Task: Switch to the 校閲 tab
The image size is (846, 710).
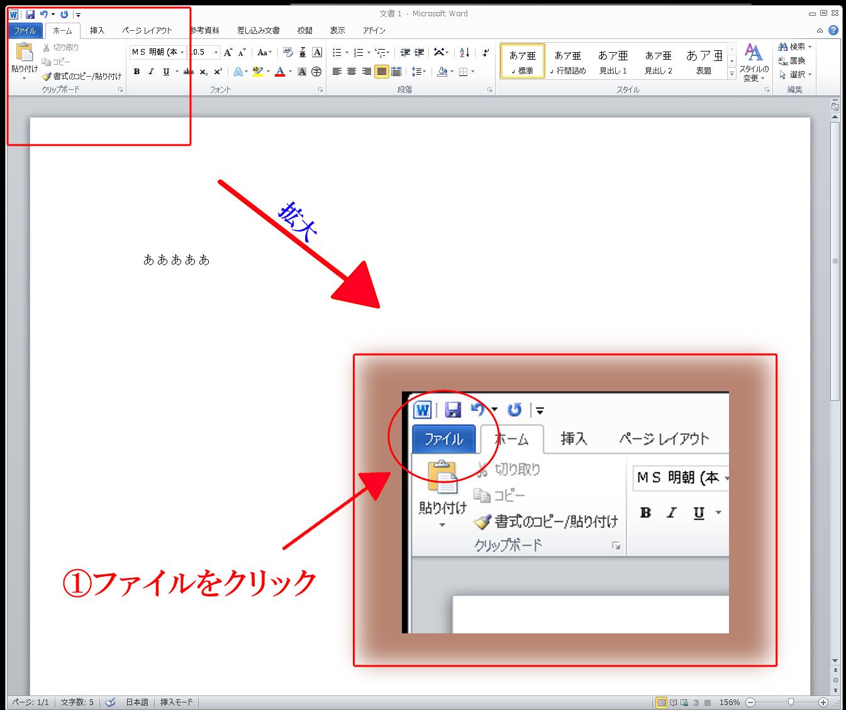Action: (305, 30)
